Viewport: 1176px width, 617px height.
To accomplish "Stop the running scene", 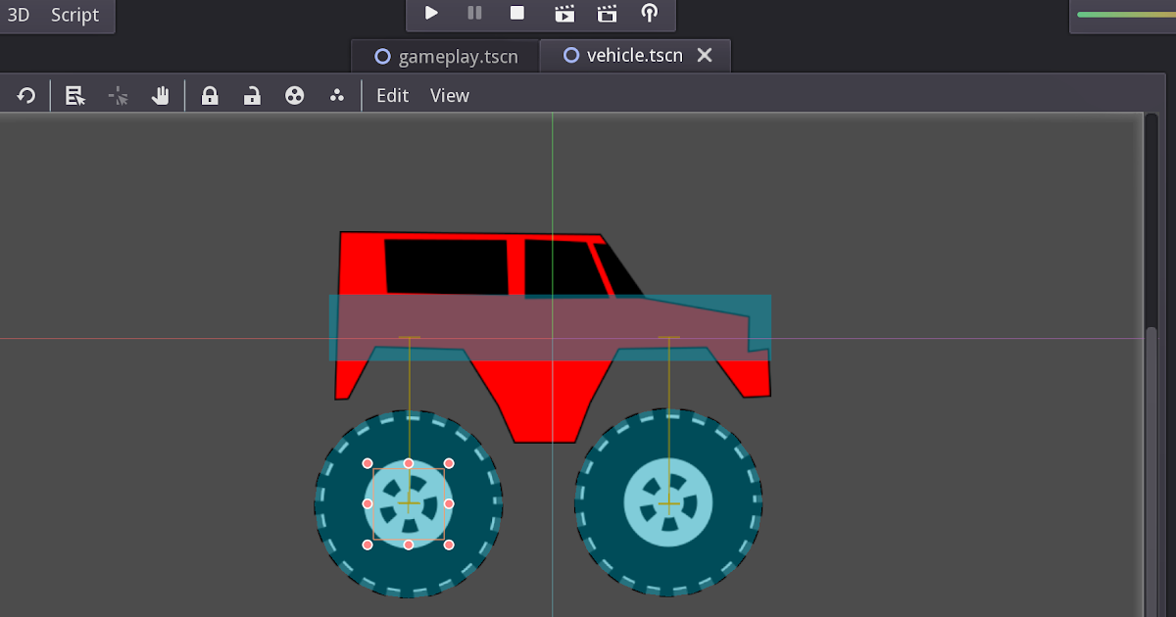I will click(x=517, y=13).
